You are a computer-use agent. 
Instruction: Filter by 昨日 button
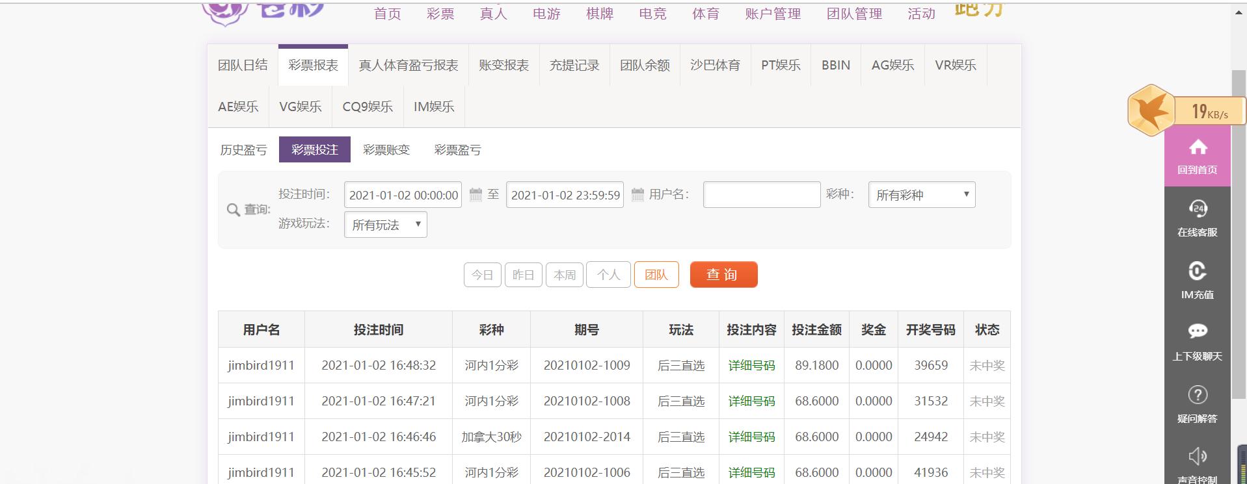524,275
